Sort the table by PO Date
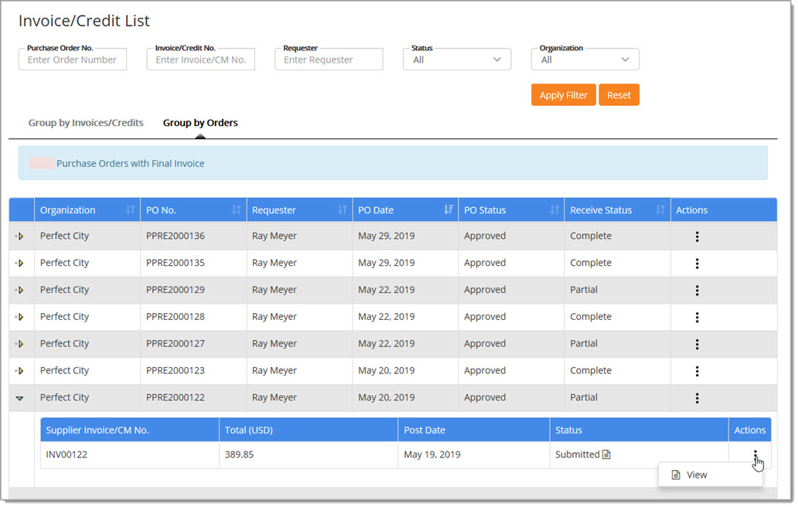798x507 pixels. (445, 209)
